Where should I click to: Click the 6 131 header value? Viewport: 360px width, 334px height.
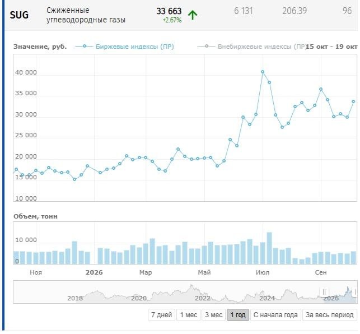pyautogui.click(x=243, y=11)
